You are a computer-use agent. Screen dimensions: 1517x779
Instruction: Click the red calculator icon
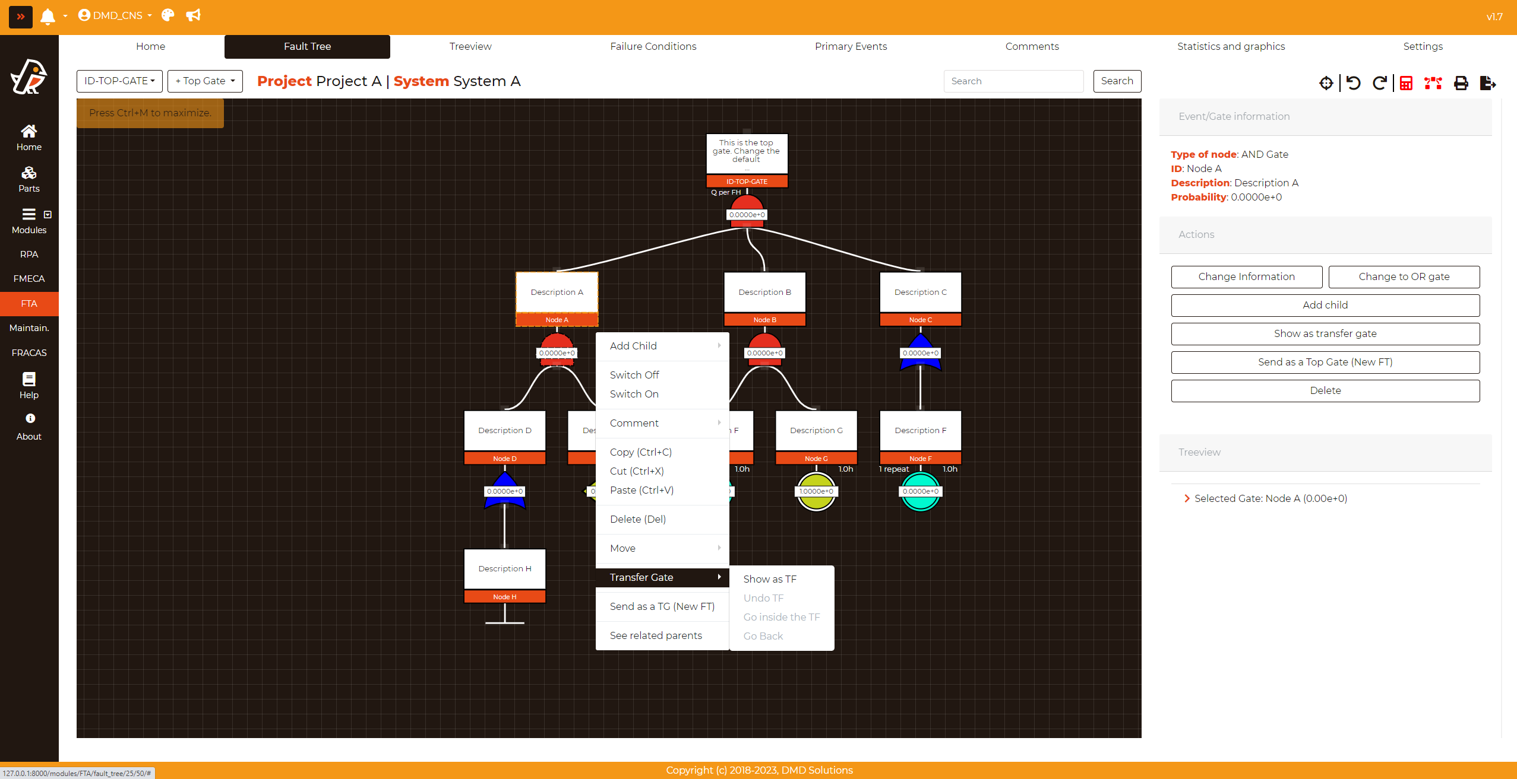click(1406, 83)
